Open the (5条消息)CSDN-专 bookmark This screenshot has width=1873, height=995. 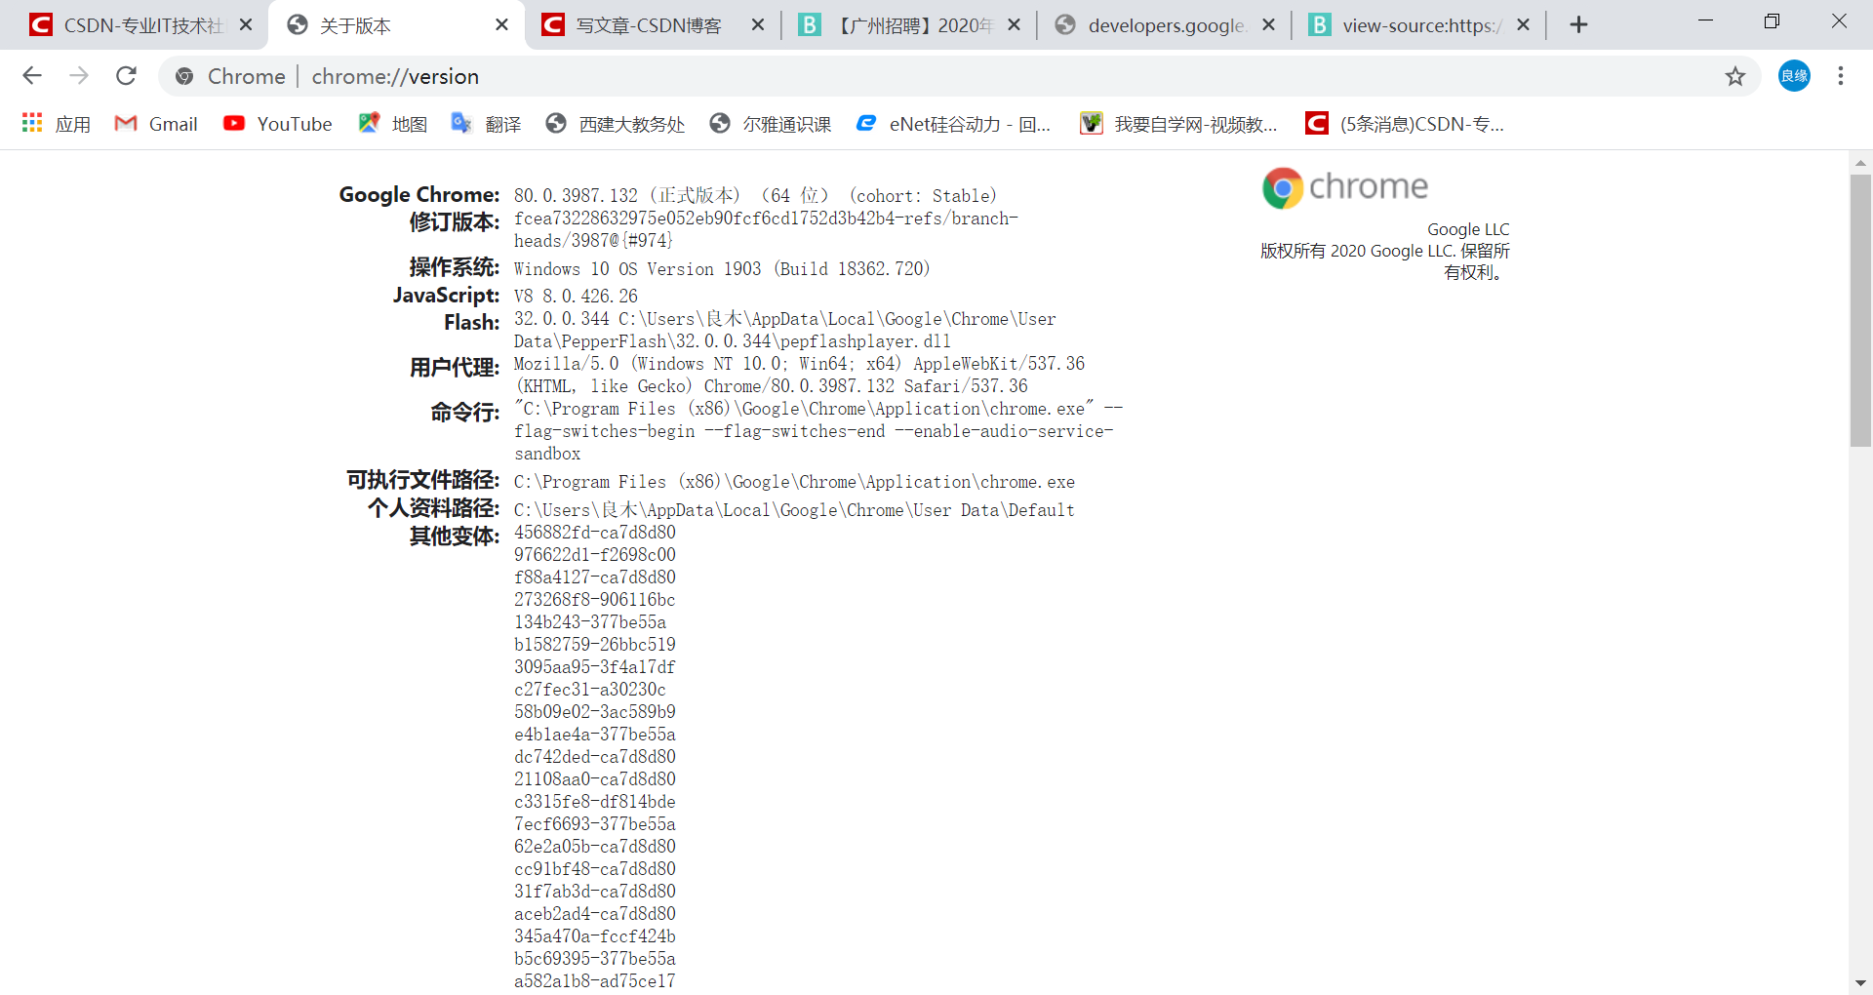[1405, 124]
